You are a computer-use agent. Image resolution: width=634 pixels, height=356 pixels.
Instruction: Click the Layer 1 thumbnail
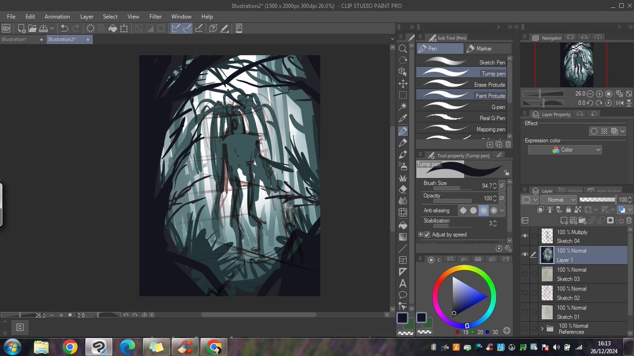coord(547,255)
